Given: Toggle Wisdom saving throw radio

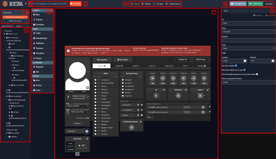Looking at the screenshot, I should pyautogui.click(x=123, y=93).
